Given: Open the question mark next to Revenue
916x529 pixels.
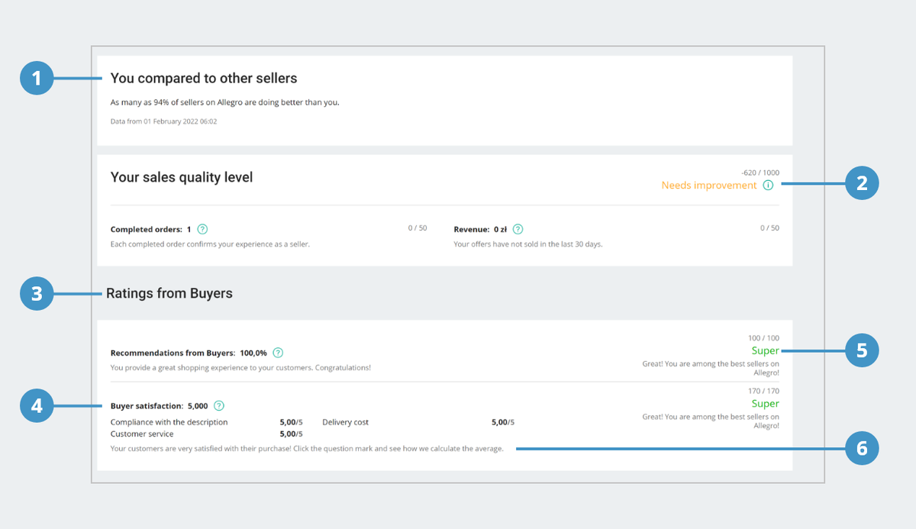Looking at the screenshot, I should tap(518, 229).
